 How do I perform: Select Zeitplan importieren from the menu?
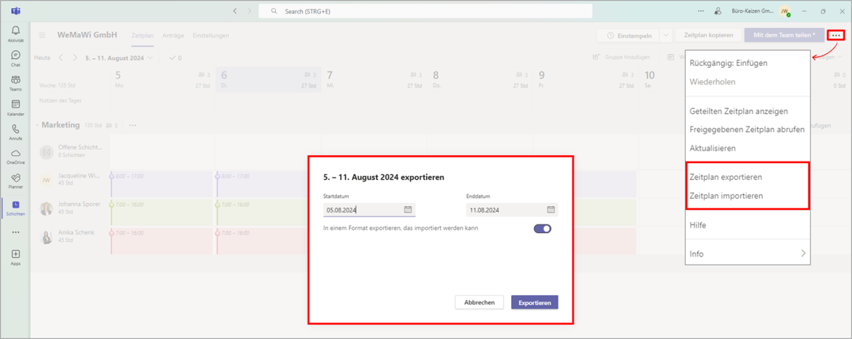click(x=726, y=196)
